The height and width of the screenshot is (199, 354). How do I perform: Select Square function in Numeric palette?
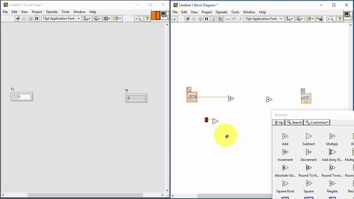(309, 184)
